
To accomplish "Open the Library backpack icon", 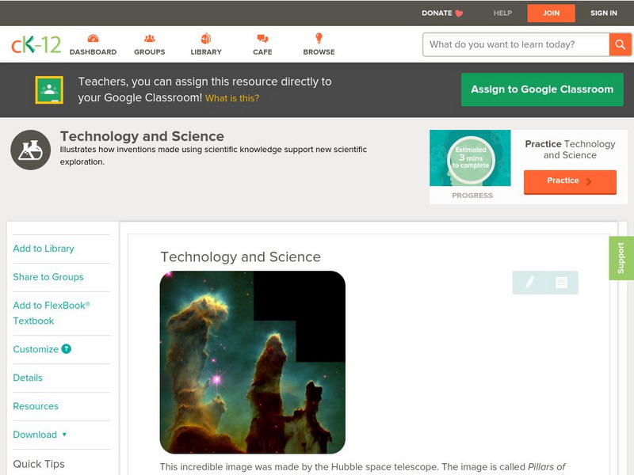I will click(x=205, y=37).
